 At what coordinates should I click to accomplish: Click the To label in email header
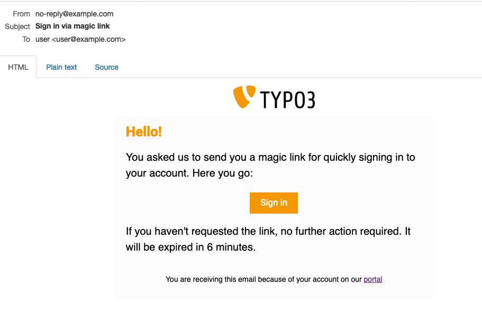[26, 39]
